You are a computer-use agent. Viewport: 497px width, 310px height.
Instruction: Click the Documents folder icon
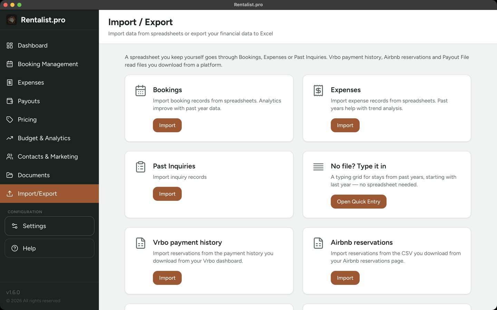tap(10, 175)
